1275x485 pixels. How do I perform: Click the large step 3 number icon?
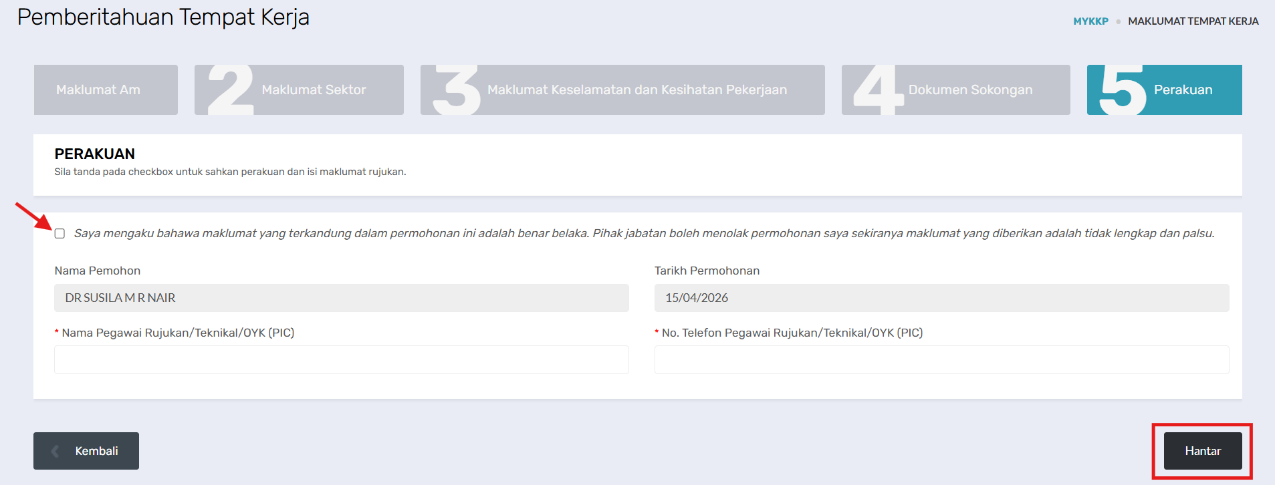click(456, 90)
